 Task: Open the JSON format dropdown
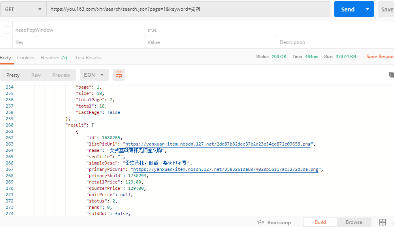click(x=94, y=75)
